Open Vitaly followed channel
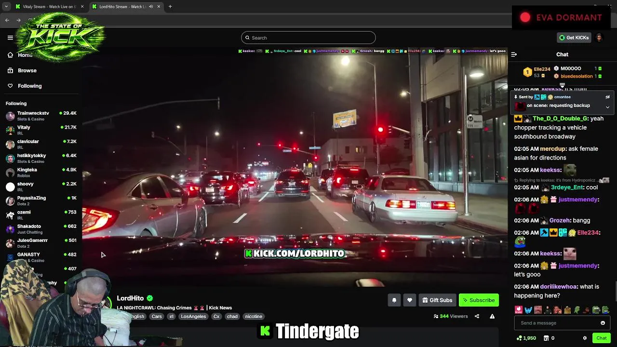The width and height of the screenshot is (617, 347). pyautogui.click(x=41, y=130)
